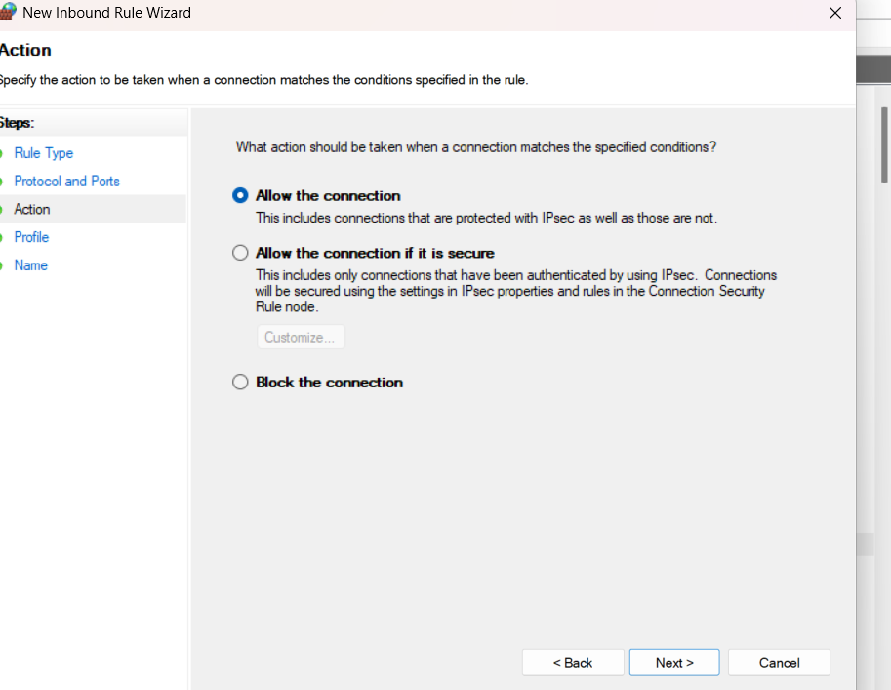Jump to the Name step
The image size is (891, 690).
click(x=30, y=265)
